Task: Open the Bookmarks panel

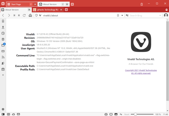Action: 3,21
